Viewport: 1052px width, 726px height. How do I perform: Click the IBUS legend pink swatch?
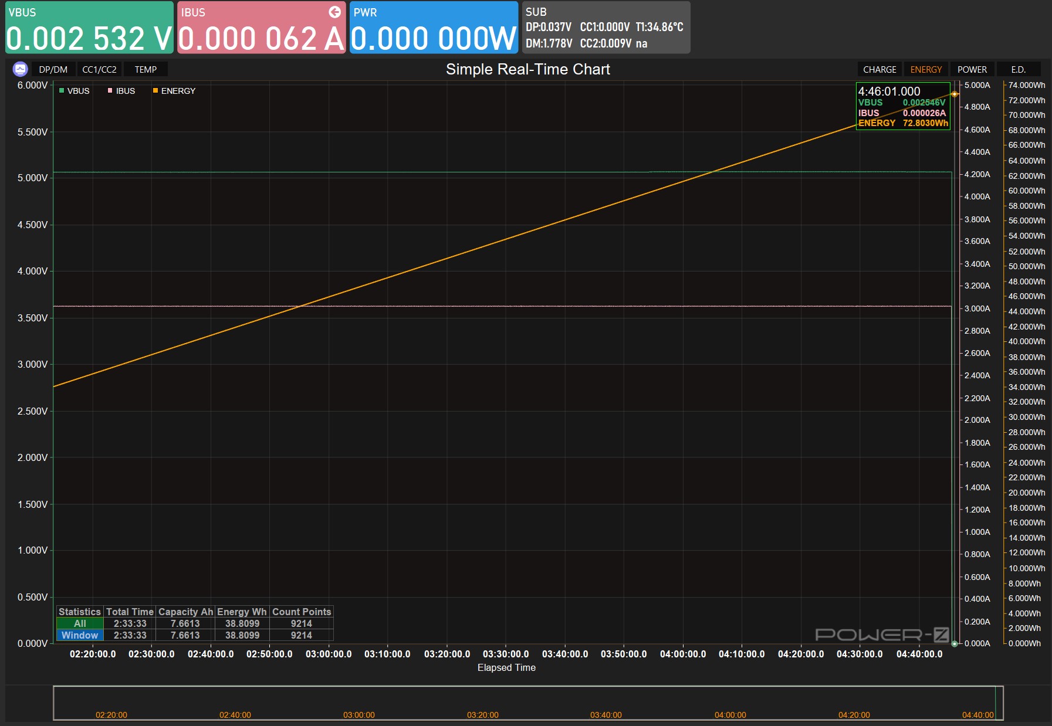coord(110,90)
